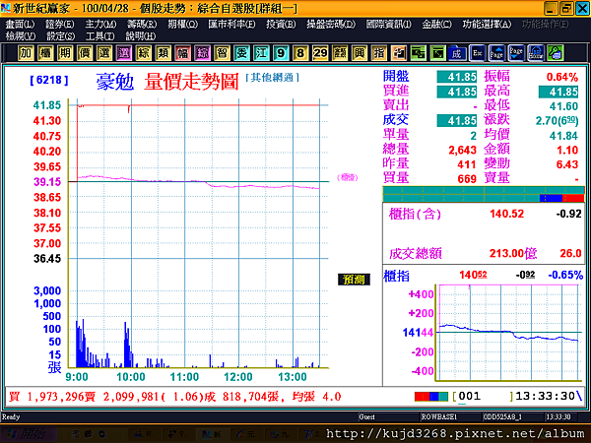Click the buy/sell ratio color bar

tap(484, 194)
